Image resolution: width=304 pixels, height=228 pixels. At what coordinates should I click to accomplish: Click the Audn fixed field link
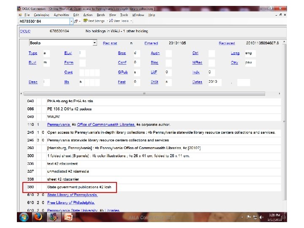coord(155,53)
